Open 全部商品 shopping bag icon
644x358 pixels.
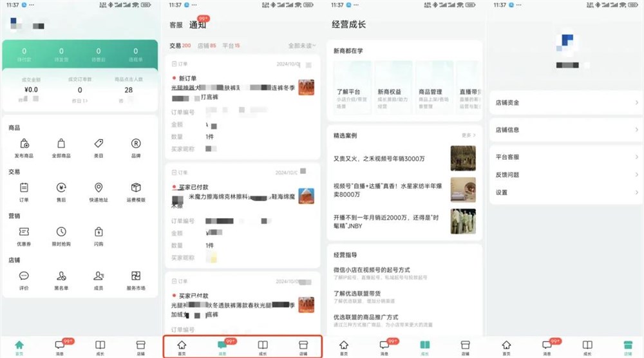pos(61,144)
